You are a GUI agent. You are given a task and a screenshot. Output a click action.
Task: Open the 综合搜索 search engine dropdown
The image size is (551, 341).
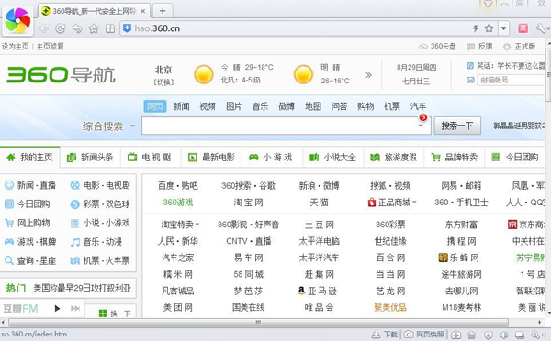(109, 126)
